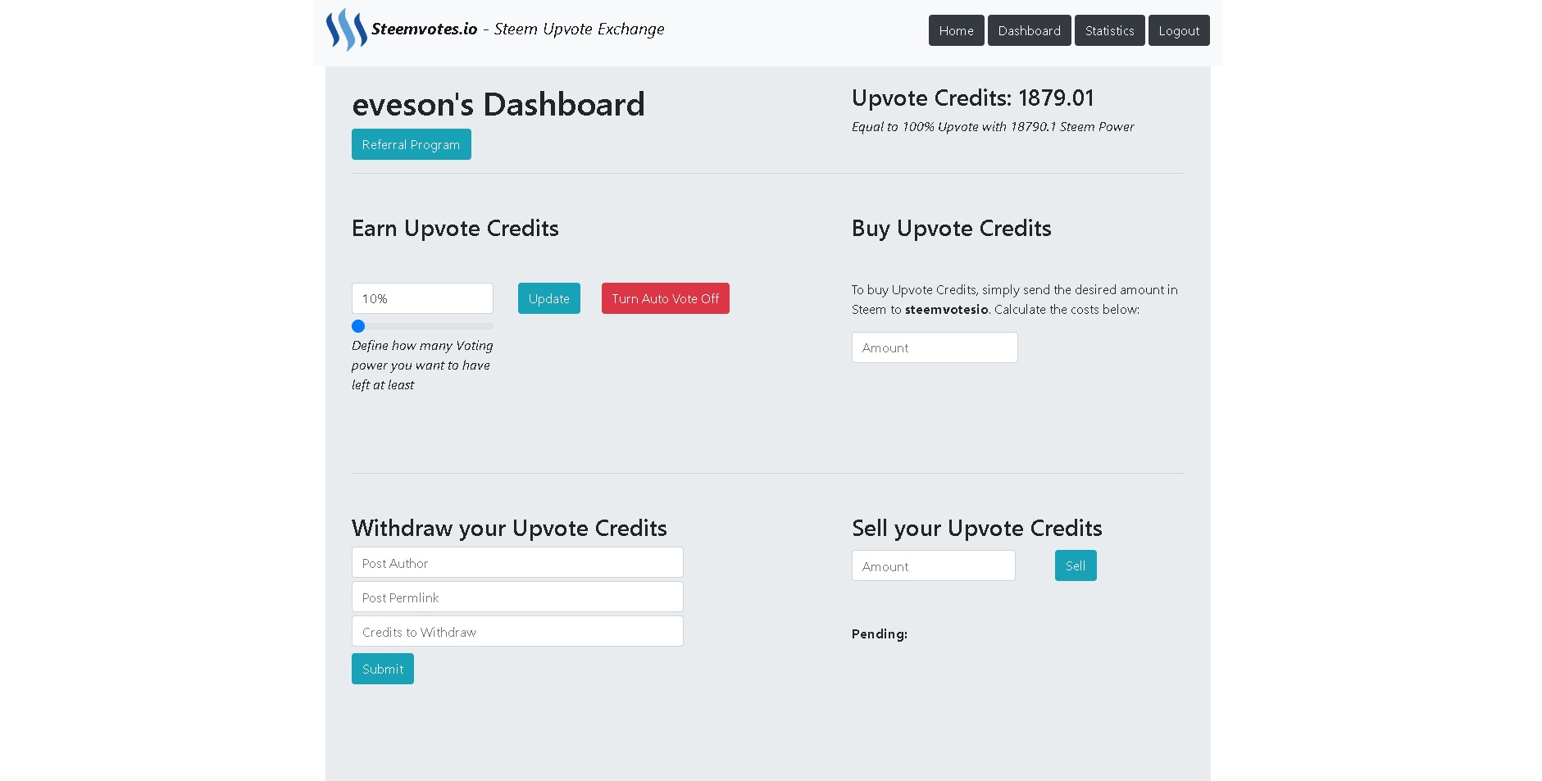Screen dimensions: 1542x781
Task: Focus the Post Permlink input field
Action: pos(517,597)
